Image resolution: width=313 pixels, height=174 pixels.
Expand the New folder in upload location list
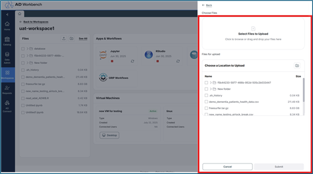click(x=210, y=89)
